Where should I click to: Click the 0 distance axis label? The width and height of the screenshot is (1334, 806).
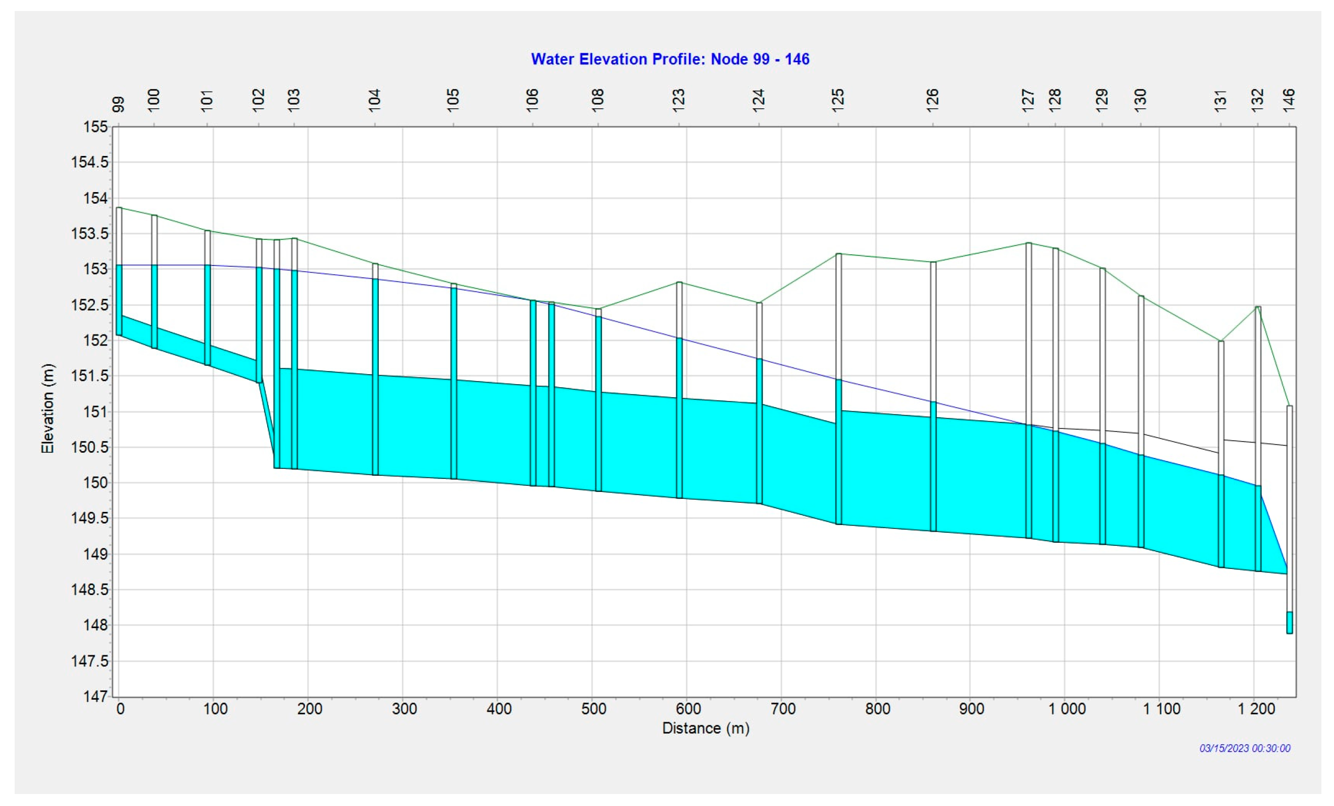pyautogui.click(x=120, y=709)
